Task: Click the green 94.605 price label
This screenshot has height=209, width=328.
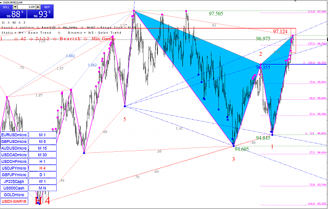Action: [241, 149]
